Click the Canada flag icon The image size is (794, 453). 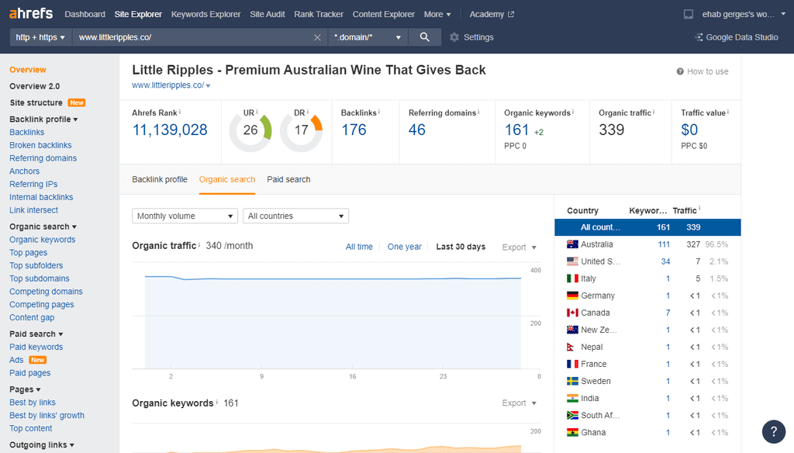coord(572,313)
